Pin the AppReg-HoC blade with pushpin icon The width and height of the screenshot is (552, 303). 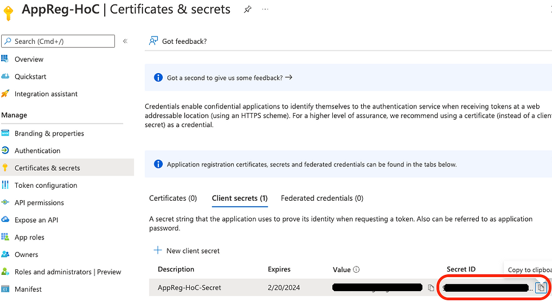[x=247, y=10]
